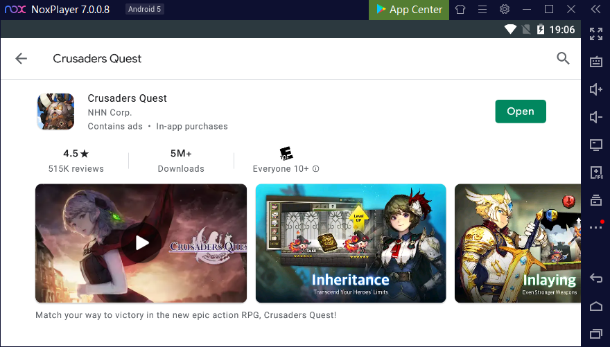View the Inheritance screenshot

[x=350, y=242]
